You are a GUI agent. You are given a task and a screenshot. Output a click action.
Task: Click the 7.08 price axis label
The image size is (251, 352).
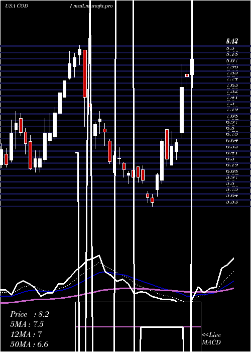[232, 116]
